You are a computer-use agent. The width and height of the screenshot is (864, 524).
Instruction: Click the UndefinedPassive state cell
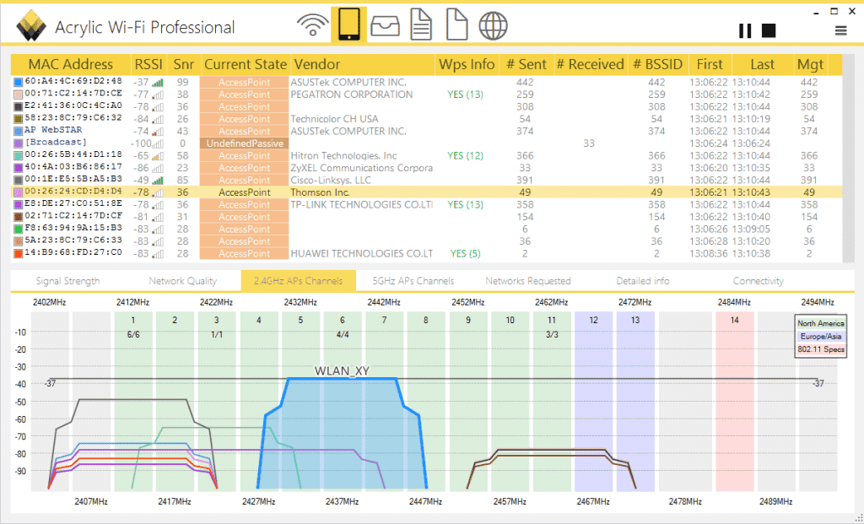pyautogui.click(x=245, y=143)
